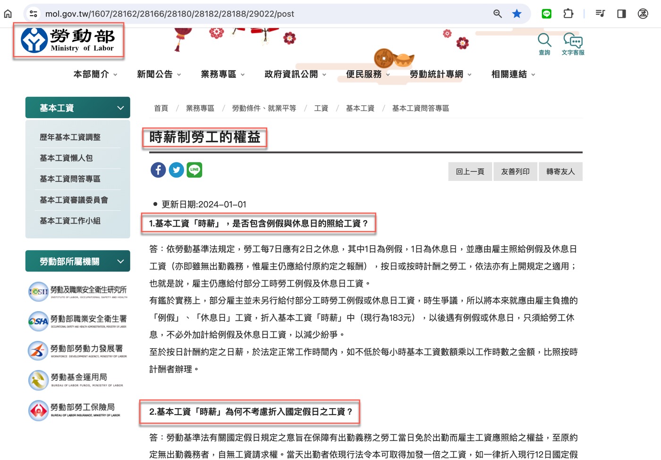Open 歷年基本工資調整 sidebar item
Image resolution: width=661 pixels, height=460 pixels.
coord(70,137)
